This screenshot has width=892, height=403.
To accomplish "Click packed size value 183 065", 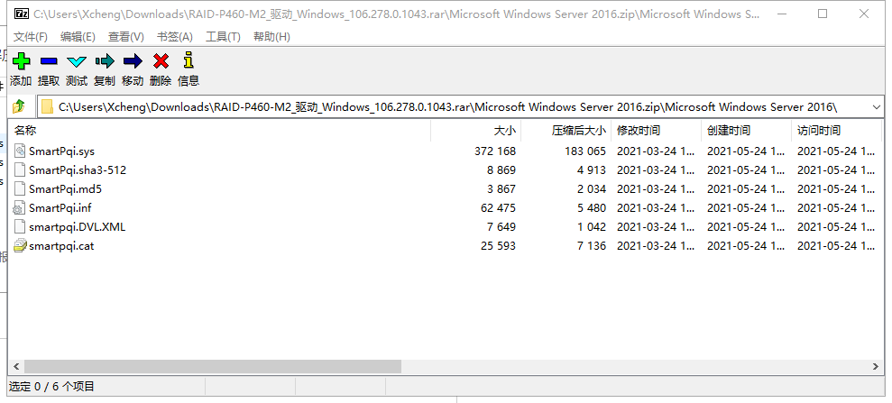I will click(x=585, y=151).
